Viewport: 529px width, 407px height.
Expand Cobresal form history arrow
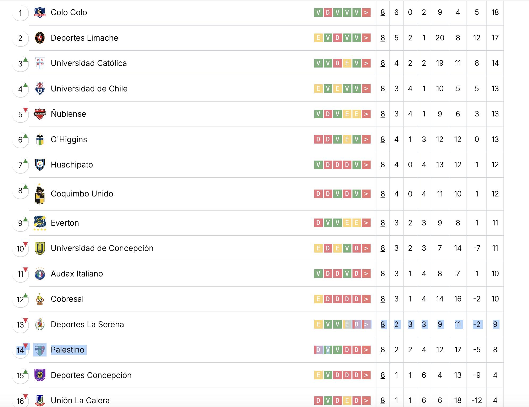pyautogui.click(x=366, y=299)
